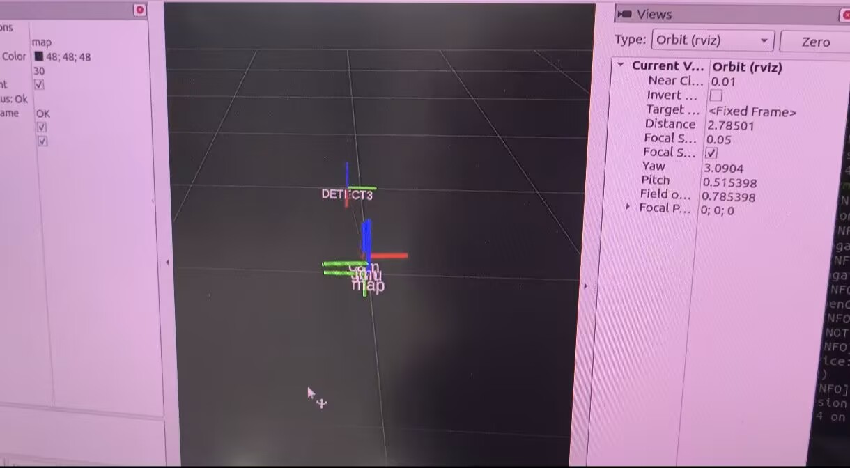This screenshot has height=468, width=850.
Task: Close the Views panel
Action: coord(847,17)
